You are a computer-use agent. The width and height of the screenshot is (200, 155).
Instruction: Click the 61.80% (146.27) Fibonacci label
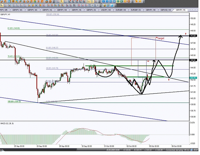(x=52, y=48)
